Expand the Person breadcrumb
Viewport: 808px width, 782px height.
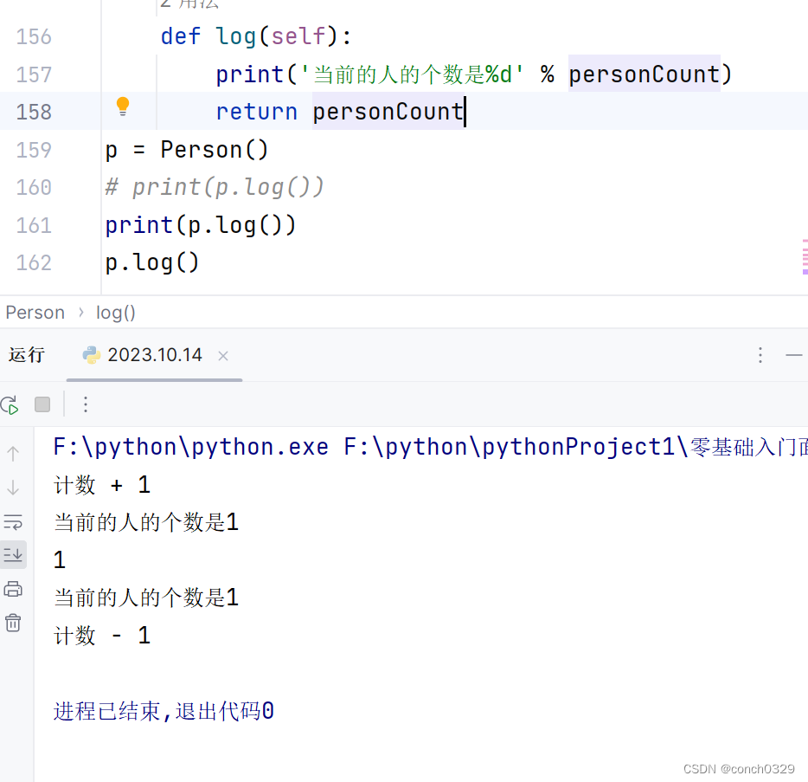(35, 312)
